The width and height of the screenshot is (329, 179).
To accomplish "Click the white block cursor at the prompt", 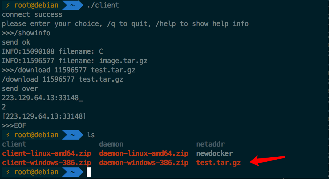I will coord(89,172).
